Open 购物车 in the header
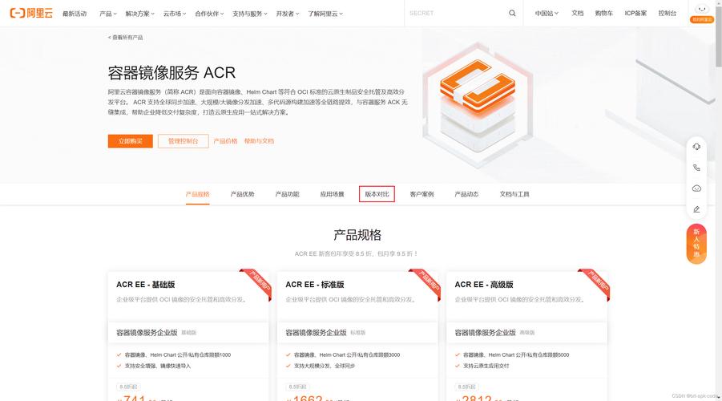This screenshot has width=722, height=401. tap(603, 14)
